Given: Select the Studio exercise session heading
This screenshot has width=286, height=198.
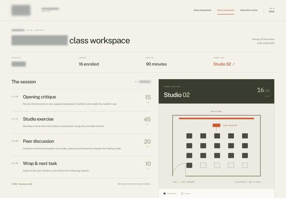Looking at the screenshot, I should [x=38, y=119].
